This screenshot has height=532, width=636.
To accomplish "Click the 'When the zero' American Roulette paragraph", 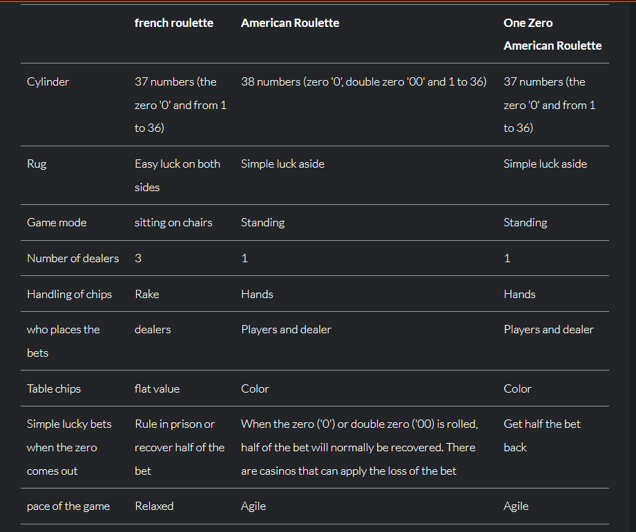I will point(360,447).
